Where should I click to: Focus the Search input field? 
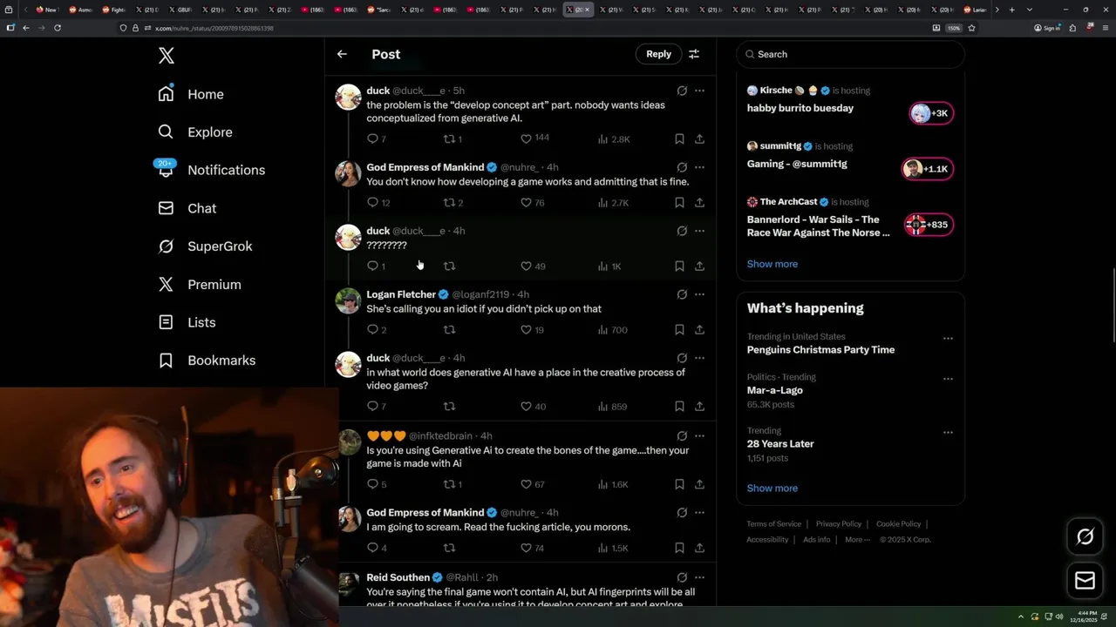coord(850,54)
